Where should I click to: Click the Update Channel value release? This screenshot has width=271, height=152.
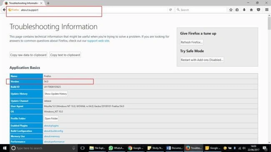click(48, 101)
